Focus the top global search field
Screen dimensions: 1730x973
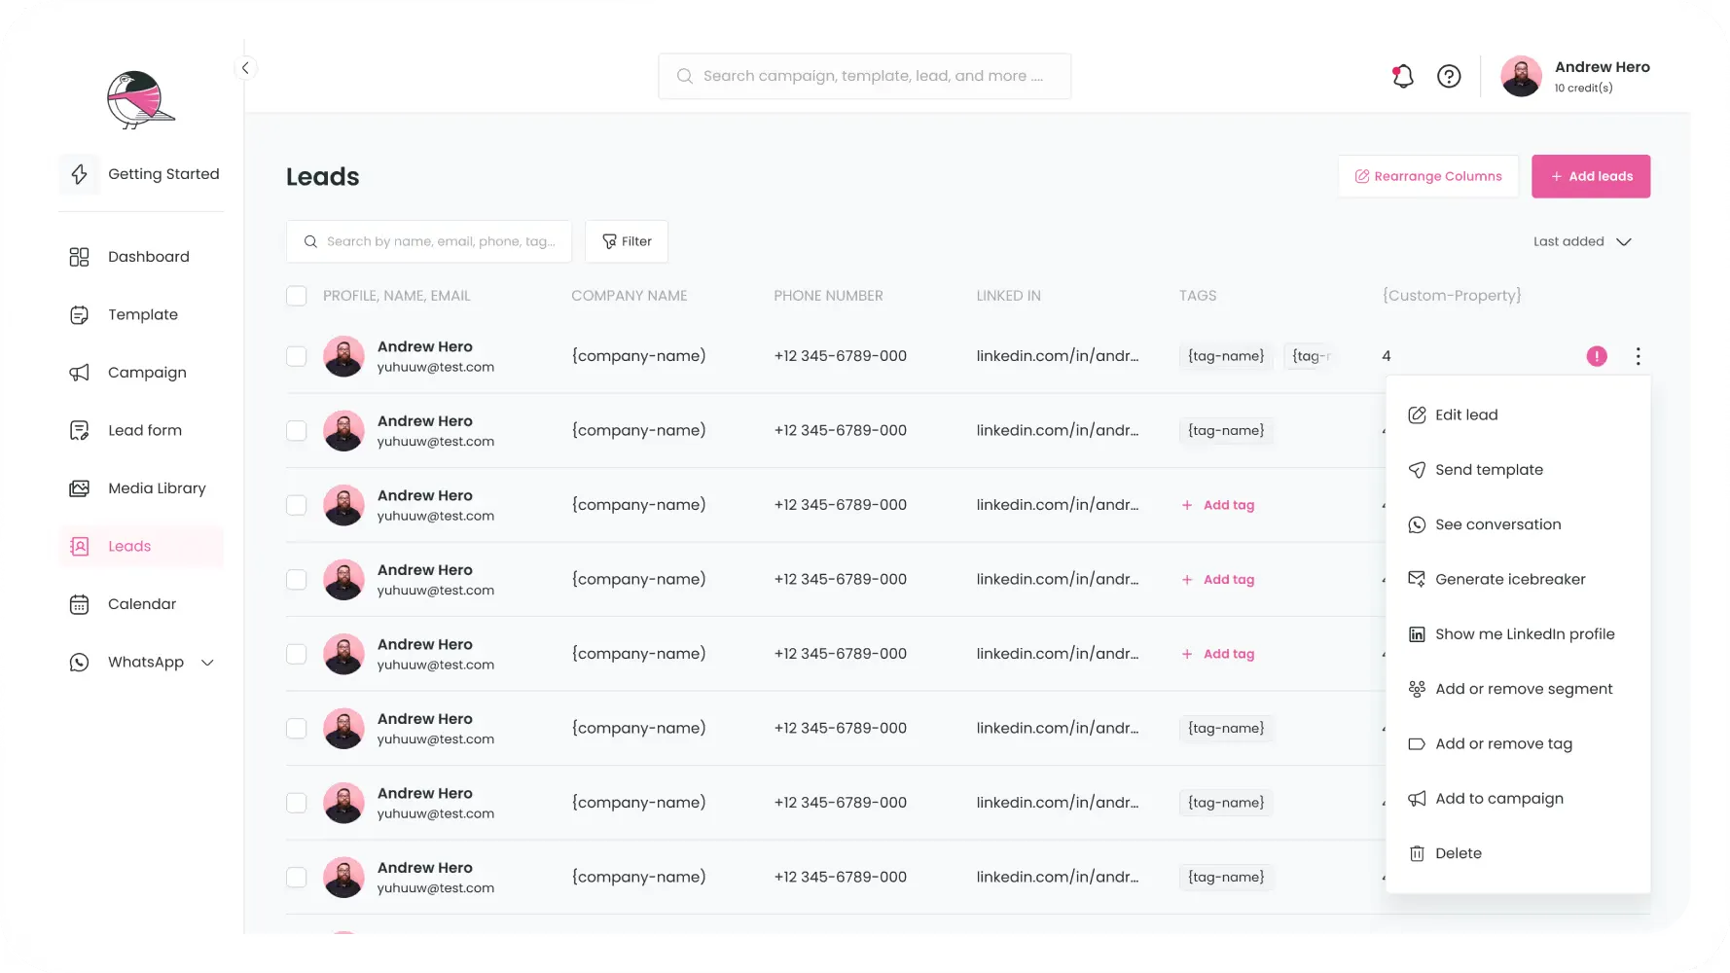864,76
